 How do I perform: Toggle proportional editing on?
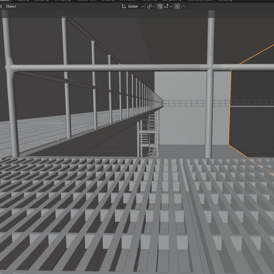[x=177, y=6]
